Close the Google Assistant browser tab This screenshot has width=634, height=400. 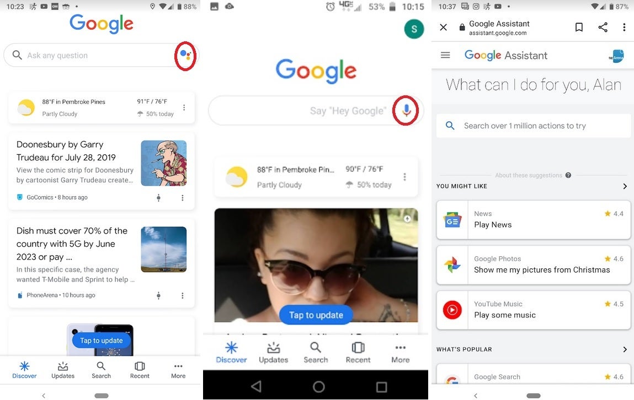pyautogui.click(x=444, y=27)
